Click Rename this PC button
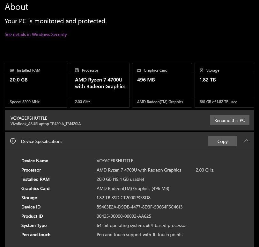 coord(230,120)
